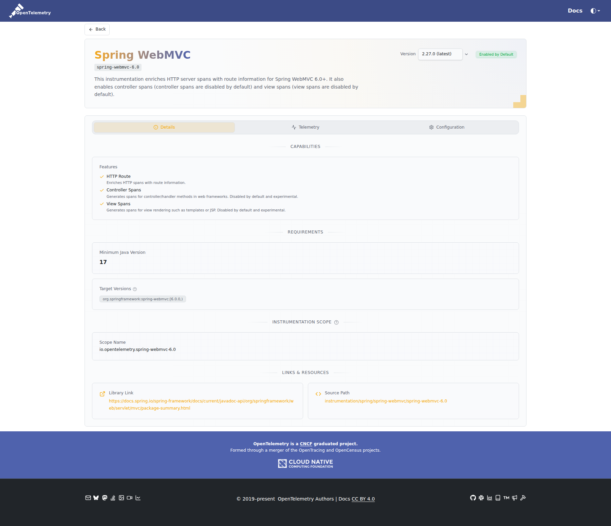Screen dimensions: 611x526
Task: Open the Spring docs Library Link URL
Action: [x=201, y=405]
